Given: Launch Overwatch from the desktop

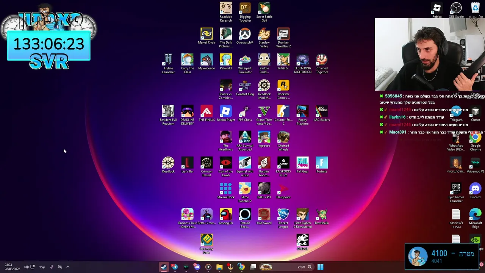Looking at the screenshot, I should click(245, 36).
